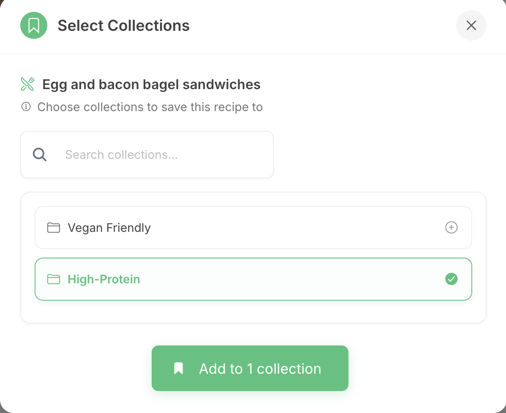The image size is (506, 413).
Task: Uncheck the High-Protein green checkmark
Action: pyautogui.click(x=451, y=279)
